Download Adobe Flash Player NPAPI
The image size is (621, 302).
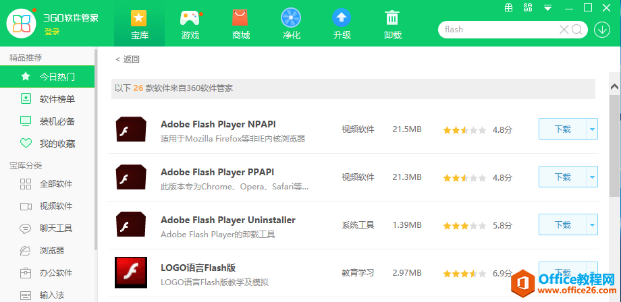pyautogui.click(x=562, y=129)
